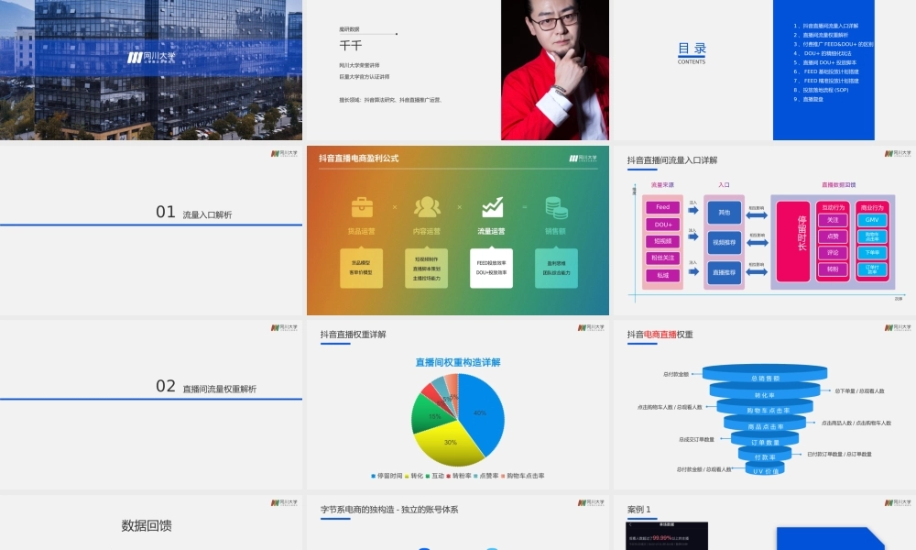The image size is (916, 550).
Task: Click the presenter photo in red jacket
Action: (555, 70)
